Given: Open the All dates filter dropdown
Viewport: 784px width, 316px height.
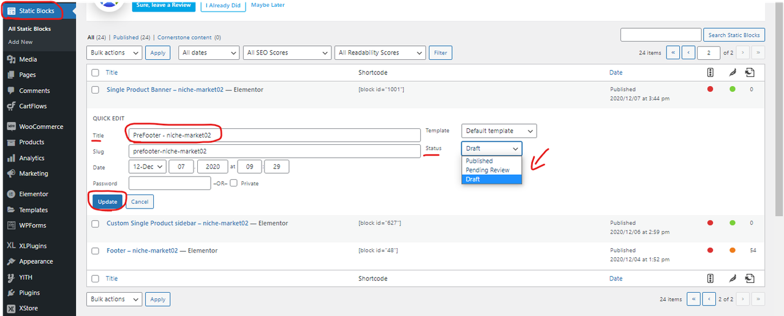Looking at the screenshot, I should [209, 53].
